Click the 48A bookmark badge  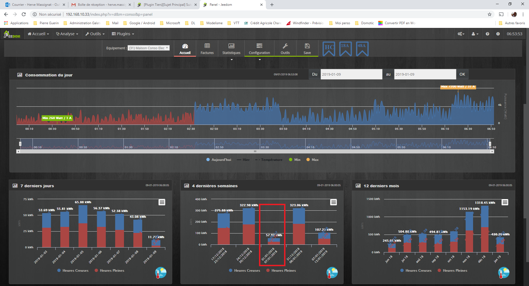362,49
